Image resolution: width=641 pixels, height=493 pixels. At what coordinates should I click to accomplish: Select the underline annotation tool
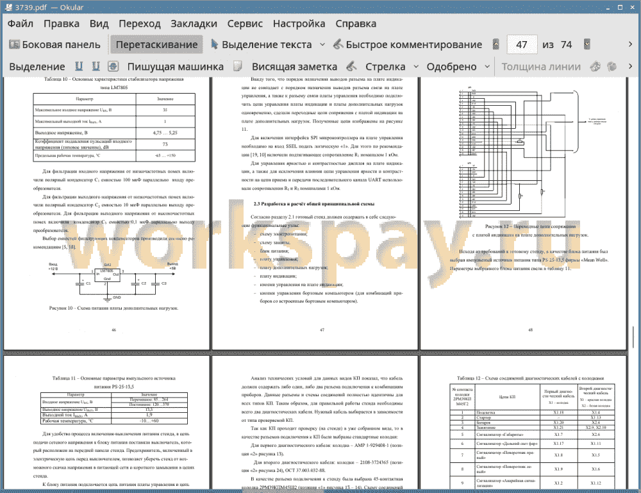(79, 66)
